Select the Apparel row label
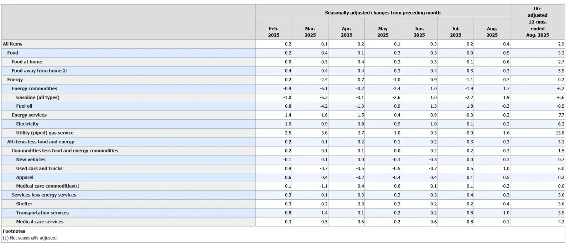The image size is (570, 243). point(25,177)
